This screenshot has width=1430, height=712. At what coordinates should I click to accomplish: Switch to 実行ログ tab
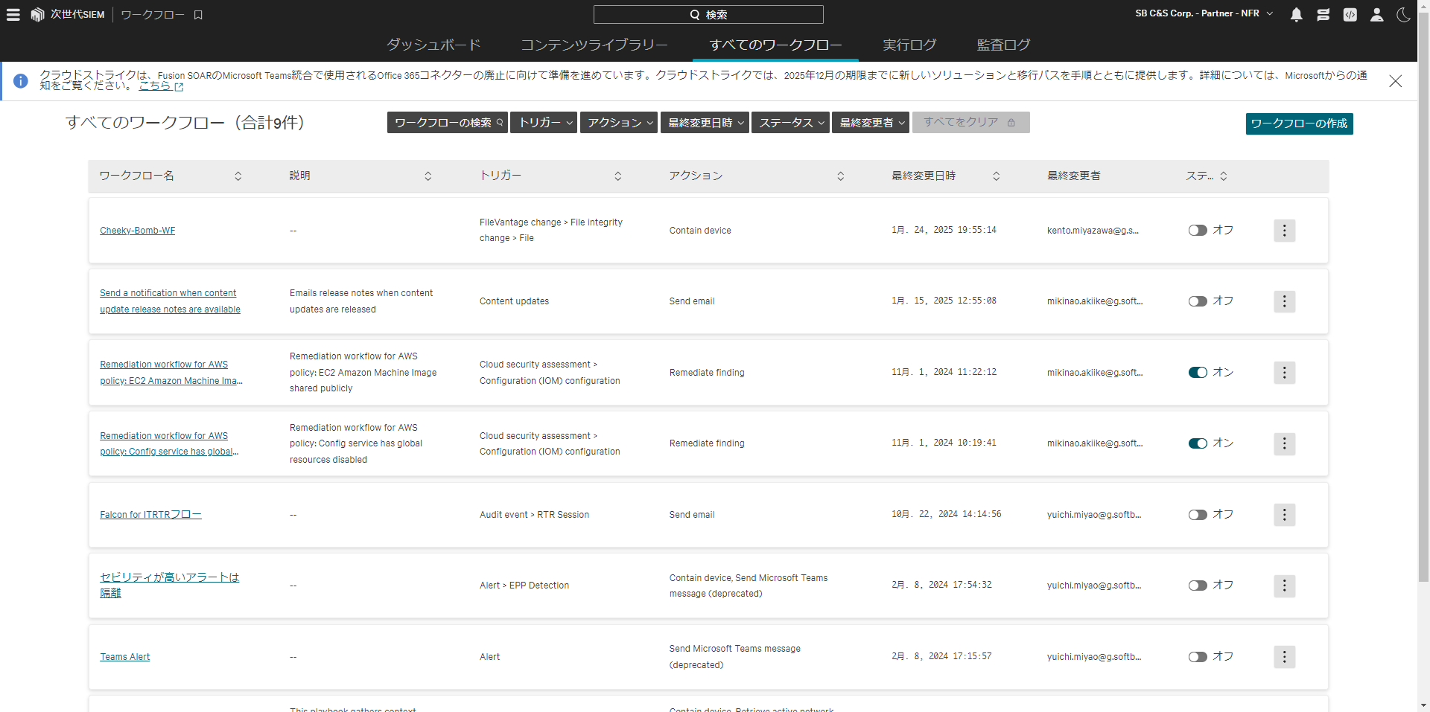tap(909, 45)
